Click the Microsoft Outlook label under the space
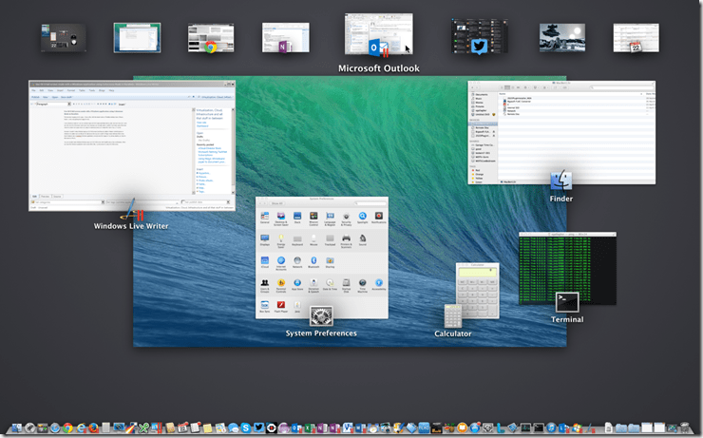 379,68
